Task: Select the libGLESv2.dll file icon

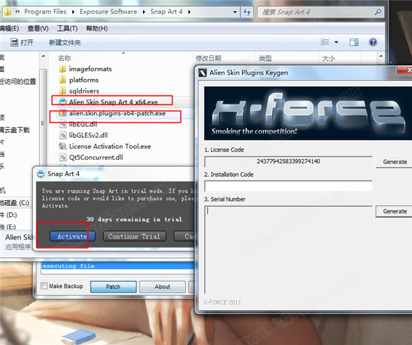Action: pyautogui.click(x=62, y=135)
